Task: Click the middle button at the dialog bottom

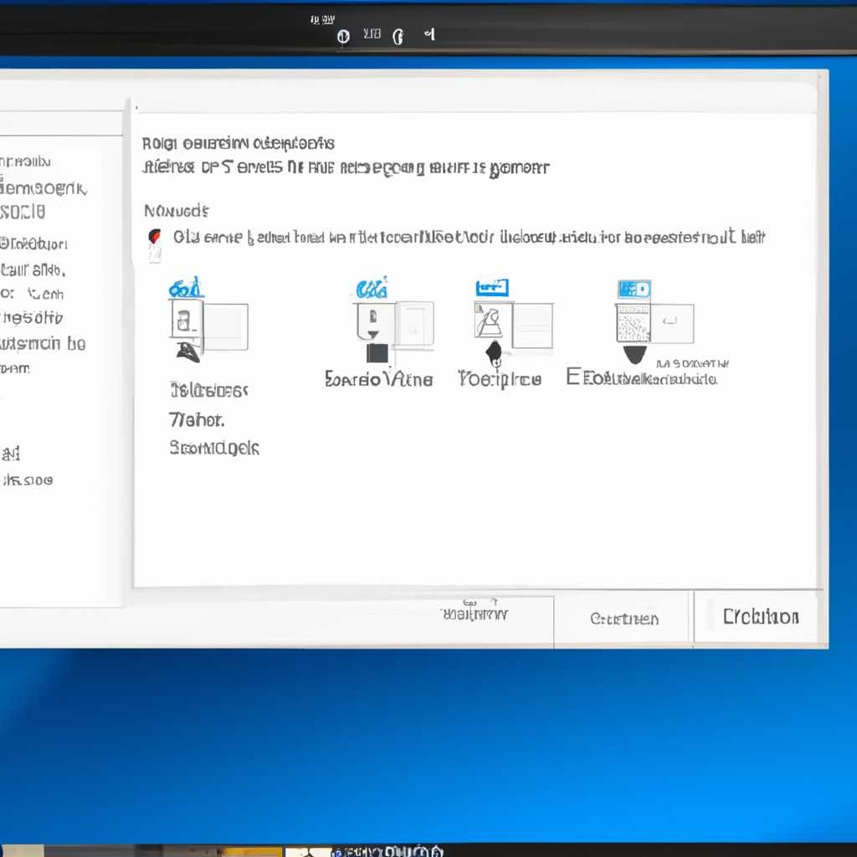Action: click(624, 618)
